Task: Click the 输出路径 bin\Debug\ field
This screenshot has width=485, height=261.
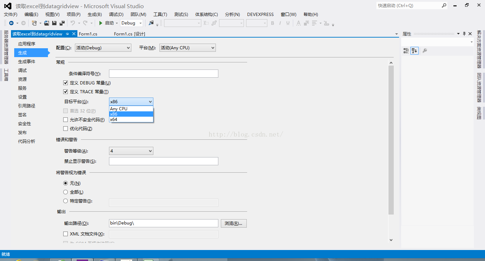Action: [163, 223]
